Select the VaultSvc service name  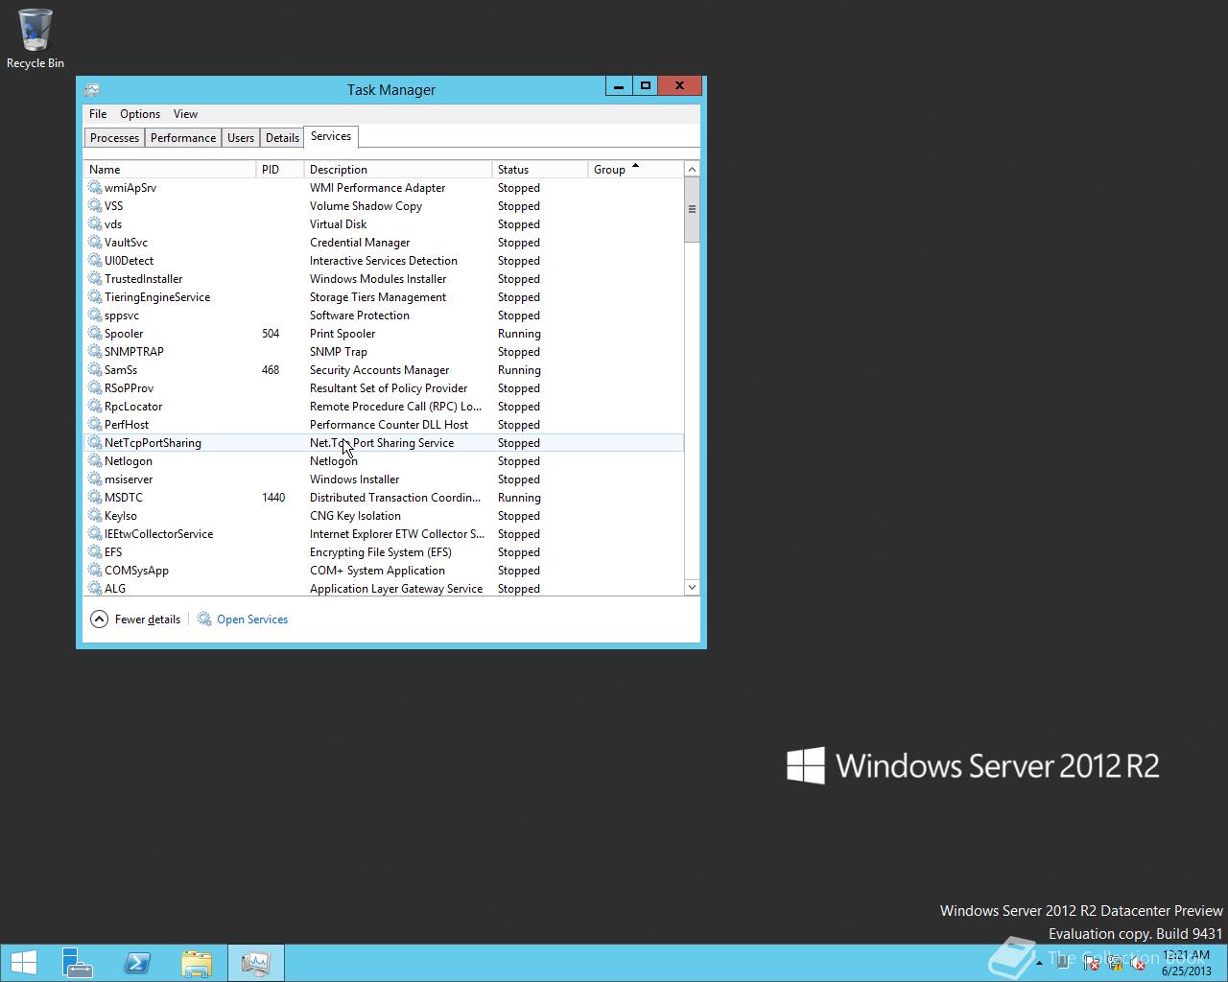coord(126,243)
